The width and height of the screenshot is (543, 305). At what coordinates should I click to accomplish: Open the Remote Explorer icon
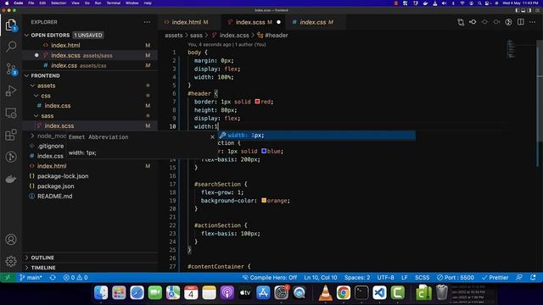coord(11,113)
